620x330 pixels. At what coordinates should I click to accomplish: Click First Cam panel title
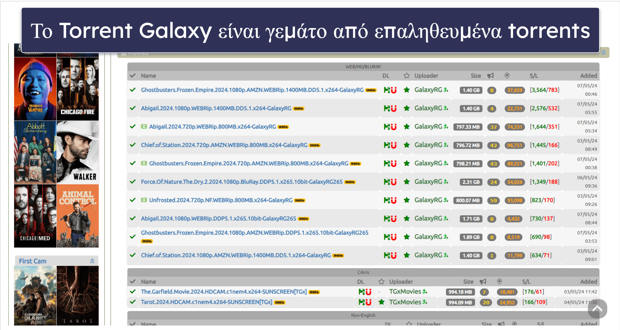(x=32, y=261)
